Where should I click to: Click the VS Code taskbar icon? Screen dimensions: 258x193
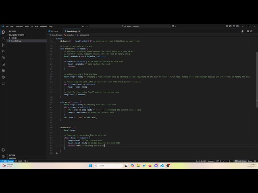click(162, 166)
